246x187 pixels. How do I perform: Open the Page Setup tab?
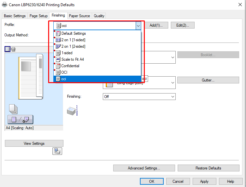[39, 16]
